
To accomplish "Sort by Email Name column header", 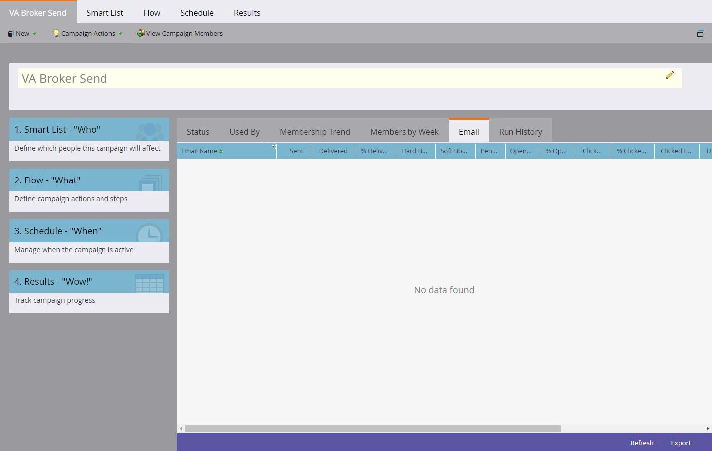I will pos(226,151).
